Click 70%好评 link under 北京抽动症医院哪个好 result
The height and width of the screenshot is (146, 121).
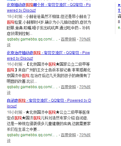tap(85, 39)
